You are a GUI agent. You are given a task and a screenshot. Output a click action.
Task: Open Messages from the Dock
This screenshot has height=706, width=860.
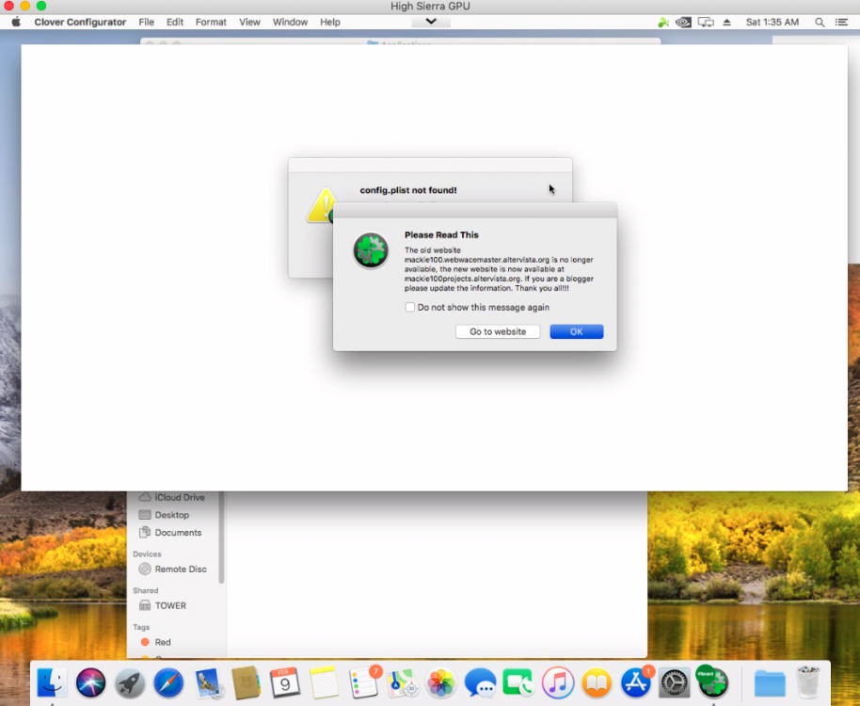click(480, 683)
